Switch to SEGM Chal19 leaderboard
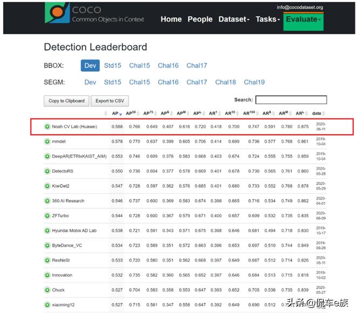The width and height of the screenshot is (356, 315). point(254,82)
